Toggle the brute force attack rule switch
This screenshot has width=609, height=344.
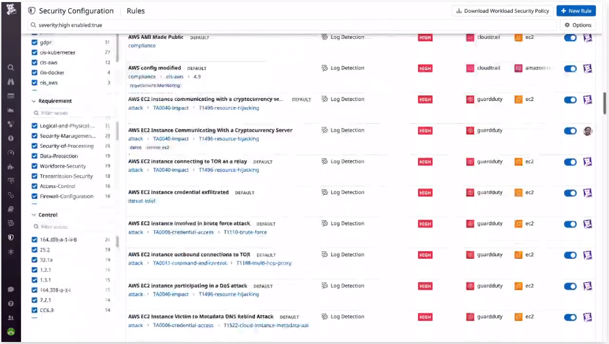coord(570,224)
